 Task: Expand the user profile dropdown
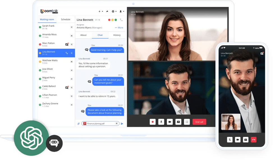point(122,12)
